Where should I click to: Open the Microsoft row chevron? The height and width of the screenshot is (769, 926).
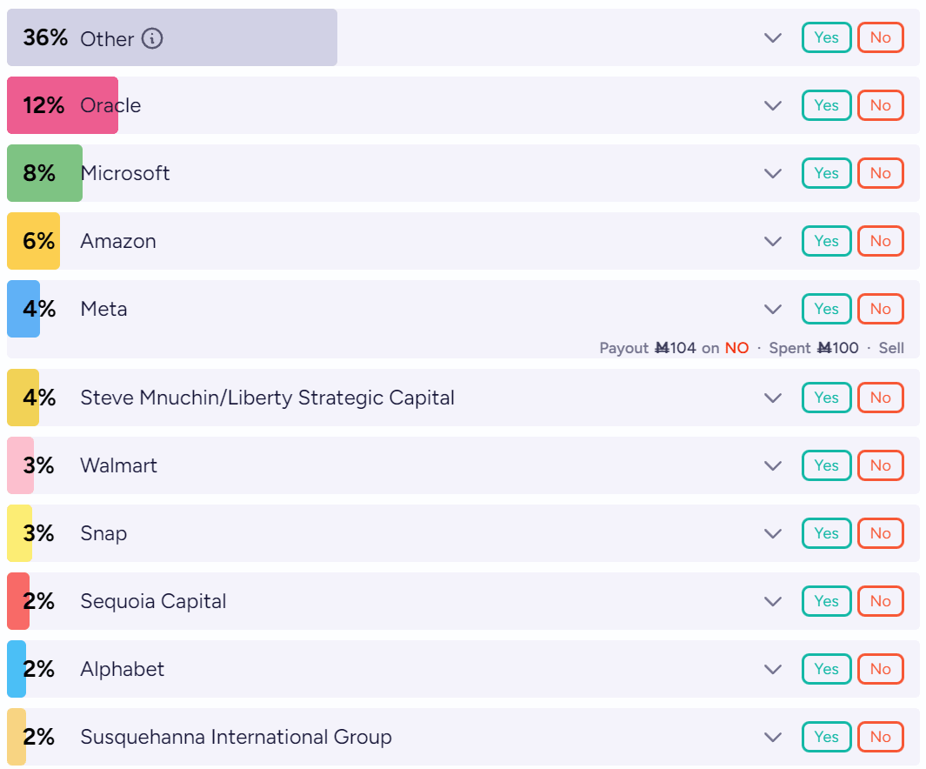coord(773,174)
